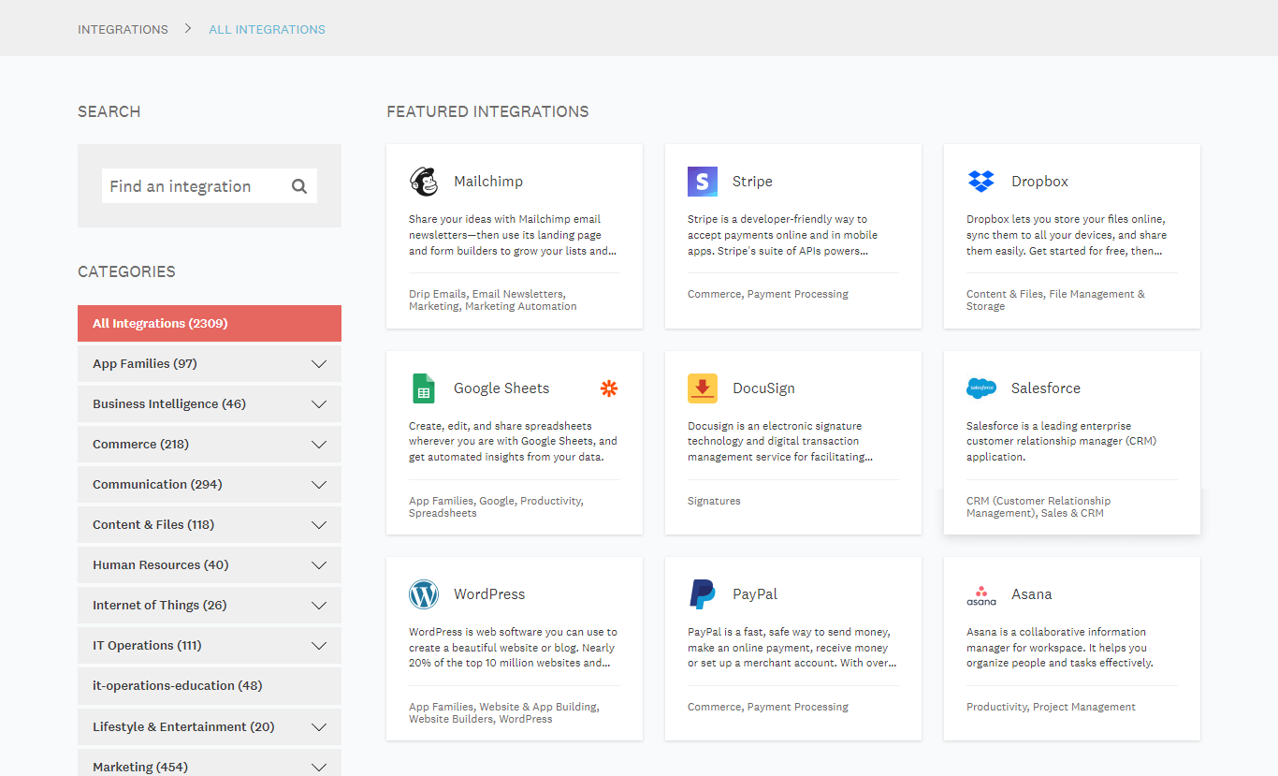The width and height of the screenshot is (1278, 776).
Task: Select Marketing (454) category
Action: tap(210, 763)
